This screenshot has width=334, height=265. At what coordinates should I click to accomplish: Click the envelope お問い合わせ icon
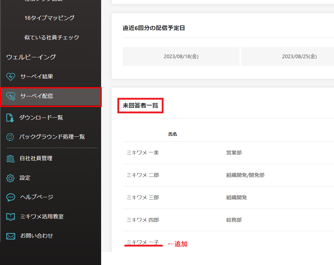pyautogui.click(x=11, y=236)
